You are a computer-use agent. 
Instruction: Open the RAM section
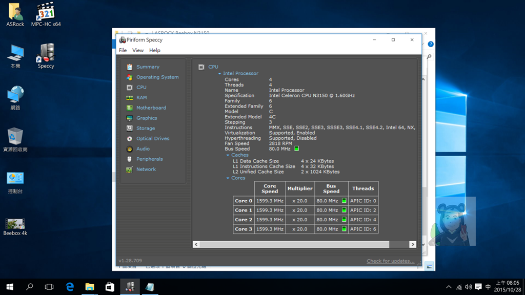tap(141, 98)
